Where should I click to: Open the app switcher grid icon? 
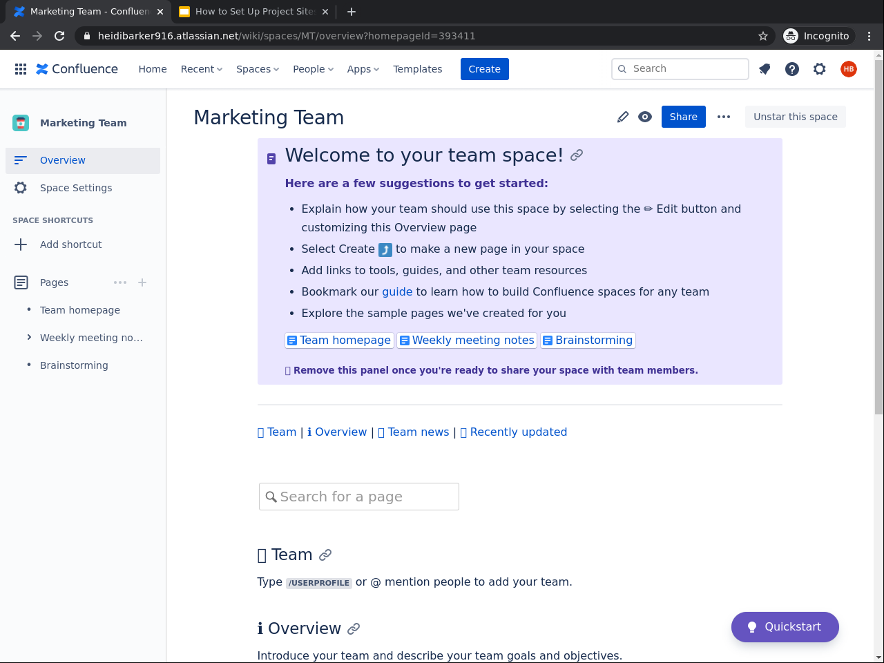coord(21,69)
